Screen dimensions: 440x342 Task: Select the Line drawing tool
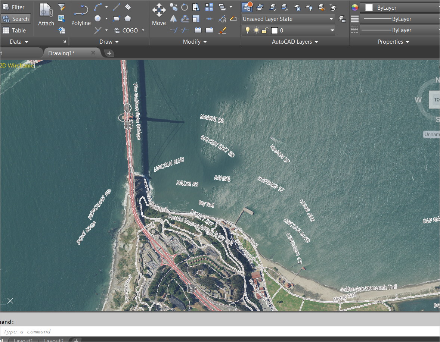click(x=117, y=7)
